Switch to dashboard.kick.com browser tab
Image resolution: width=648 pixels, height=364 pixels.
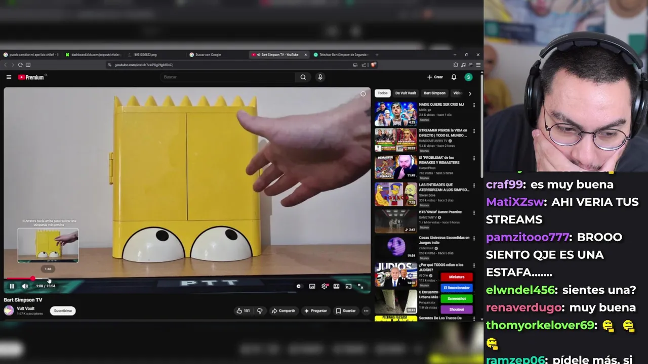93,55
